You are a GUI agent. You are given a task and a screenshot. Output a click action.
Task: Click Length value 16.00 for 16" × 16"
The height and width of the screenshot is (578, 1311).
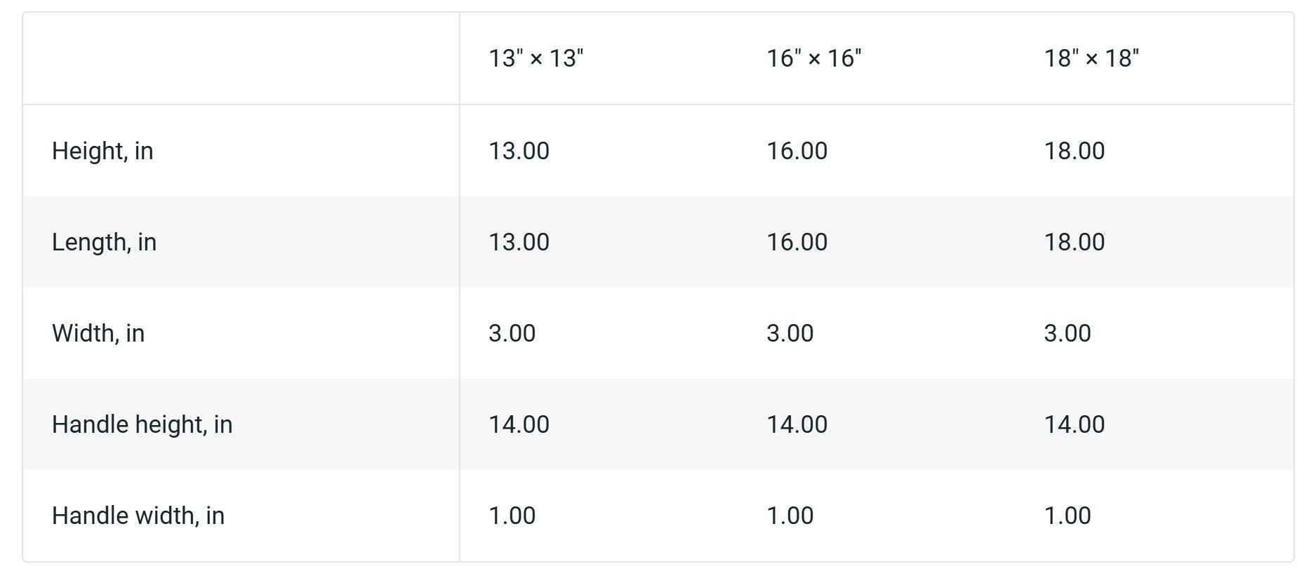(797, 242)
